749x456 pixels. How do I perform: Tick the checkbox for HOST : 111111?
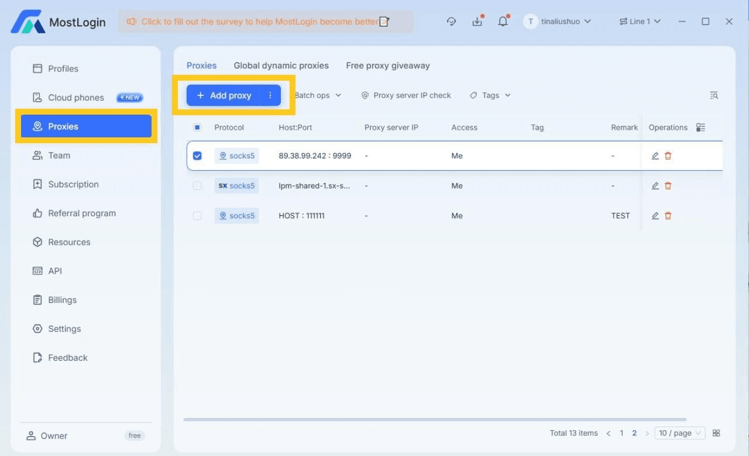pyautogui.click(x=197, y=216)
